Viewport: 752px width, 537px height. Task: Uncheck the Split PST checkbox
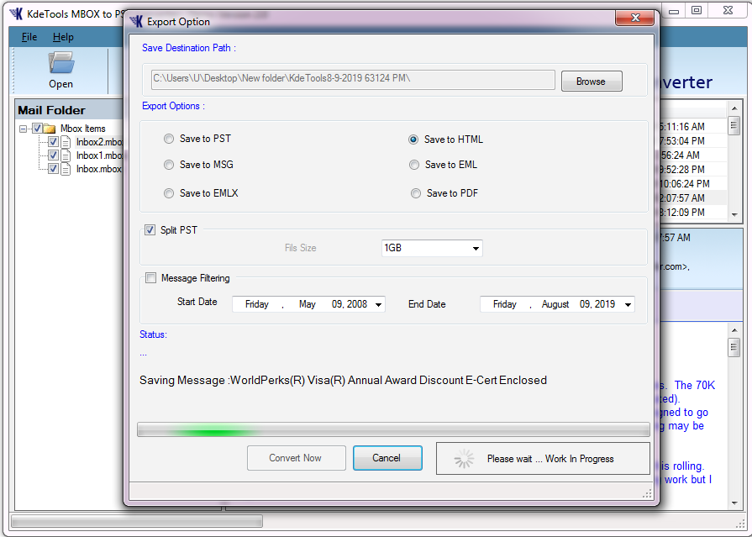coord(150,230)
